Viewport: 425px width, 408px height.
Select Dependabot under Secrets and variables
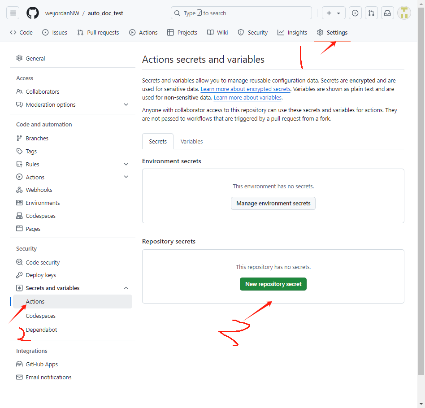[72, 330]
